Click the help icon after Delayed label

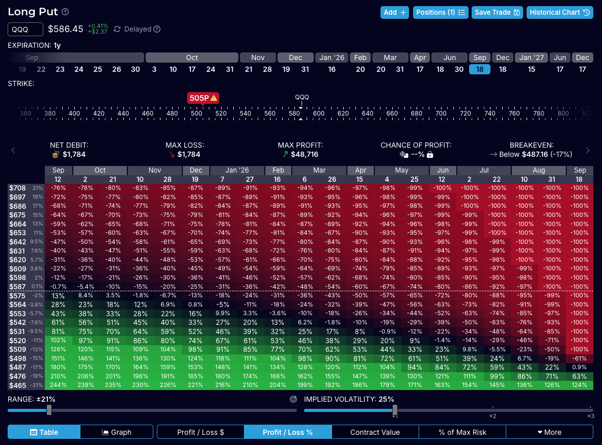[157, 30]
